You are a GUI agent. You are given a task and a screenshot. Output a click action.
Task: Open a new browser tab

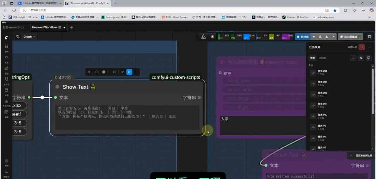pyautogui.click(x=115, y=3)
